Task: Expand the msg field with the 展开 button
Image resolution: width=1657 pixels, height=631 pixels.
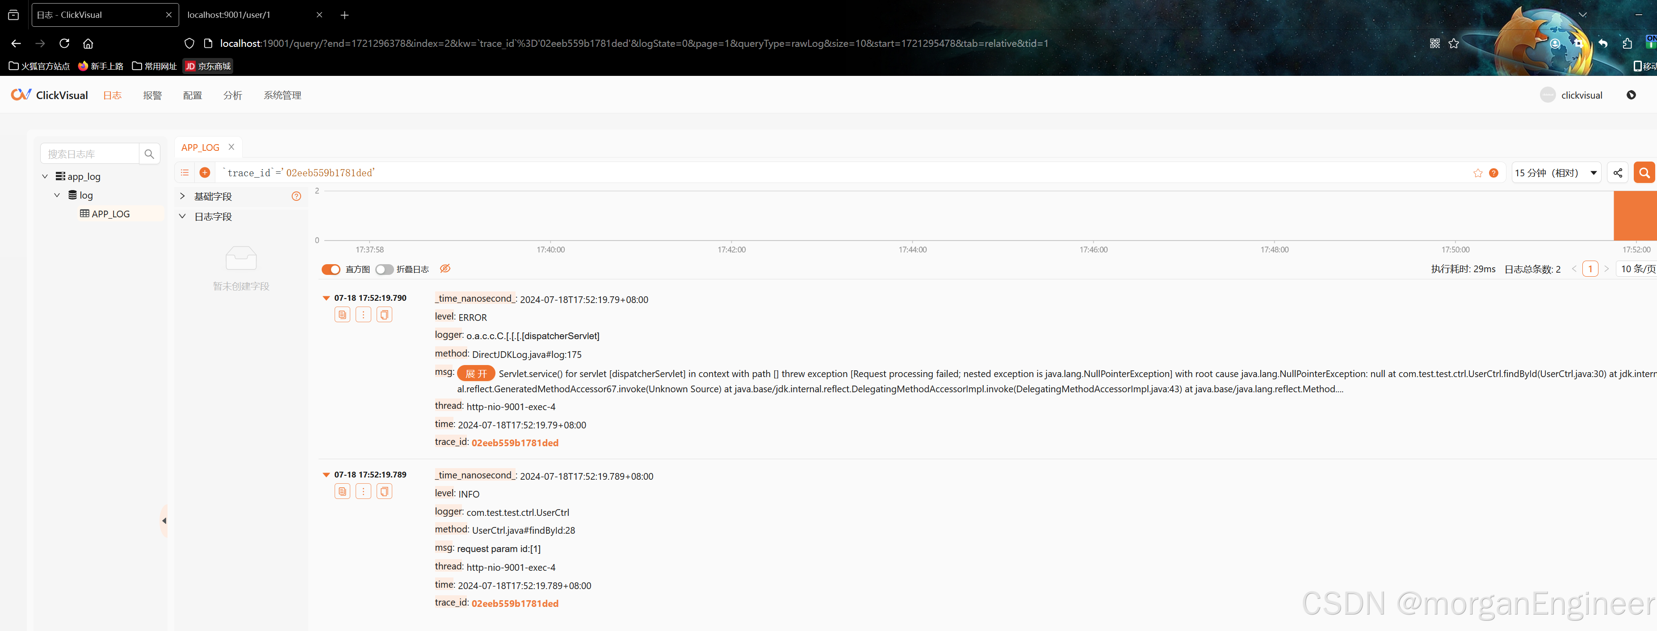Action: pyautogui.click(x=476, y=374)
